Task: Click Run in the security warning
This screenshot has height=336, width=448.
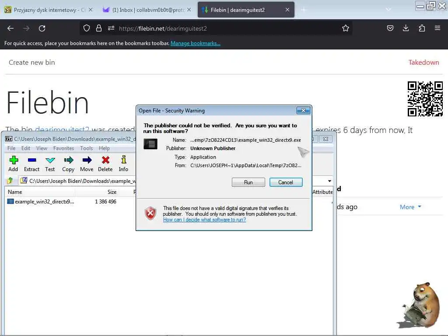Action: (248, 182)
